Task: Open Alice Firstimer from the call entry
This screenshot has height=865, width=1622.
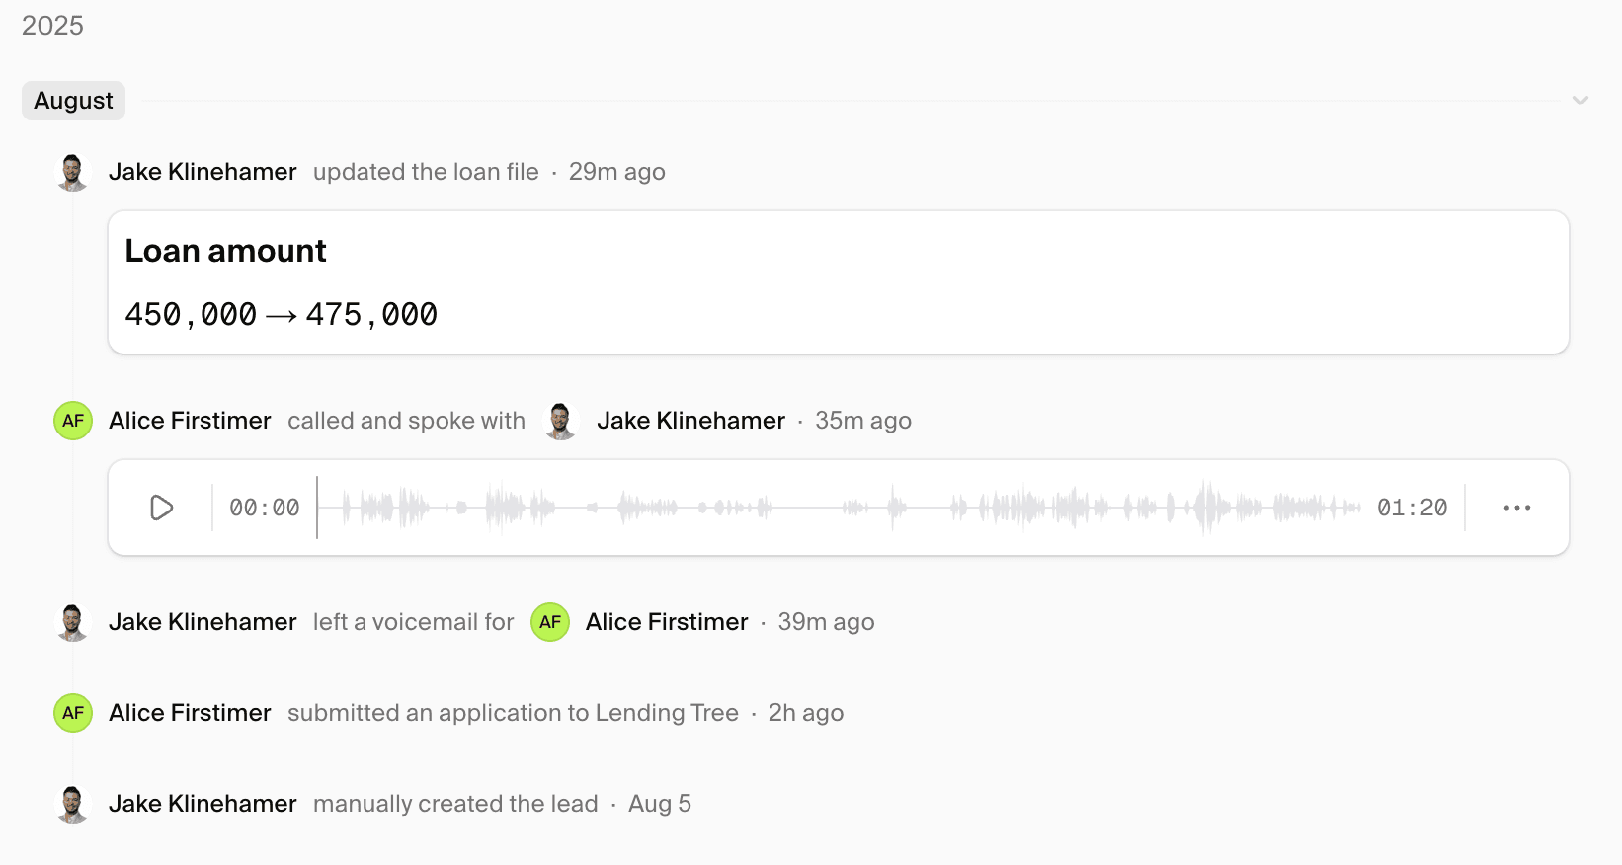Action: coord(190,421)
